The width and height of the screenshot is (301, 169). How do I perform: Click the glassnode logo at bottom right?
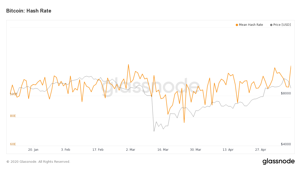pos(278,161)
